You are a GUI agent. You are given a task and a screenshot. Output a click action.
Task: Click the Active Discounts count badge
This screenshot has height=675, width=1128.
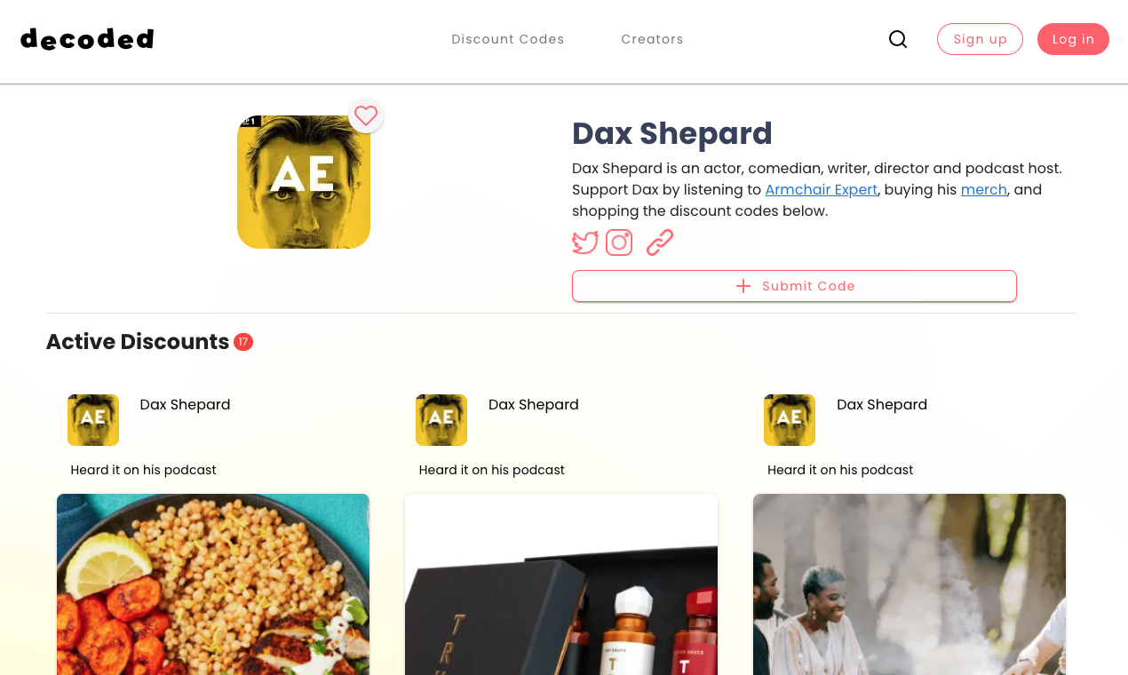[x=243, y=342]
